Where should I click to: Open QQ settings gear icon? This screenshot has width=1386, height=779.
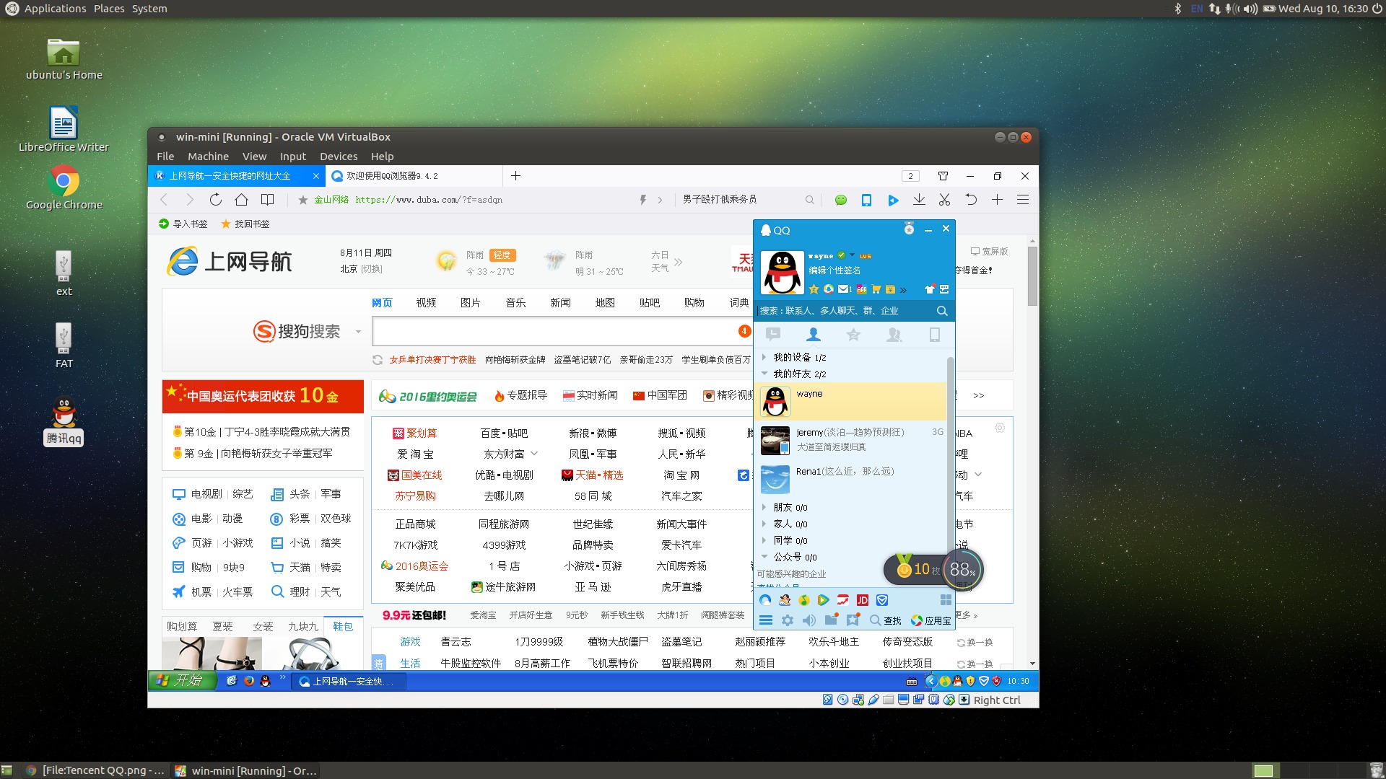[788, 620]
